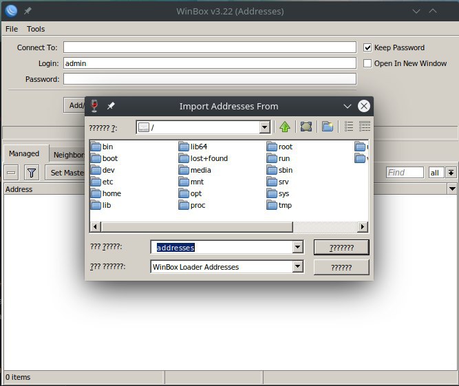Pin the Import Addresses From dialog

[x=111, y=106]
